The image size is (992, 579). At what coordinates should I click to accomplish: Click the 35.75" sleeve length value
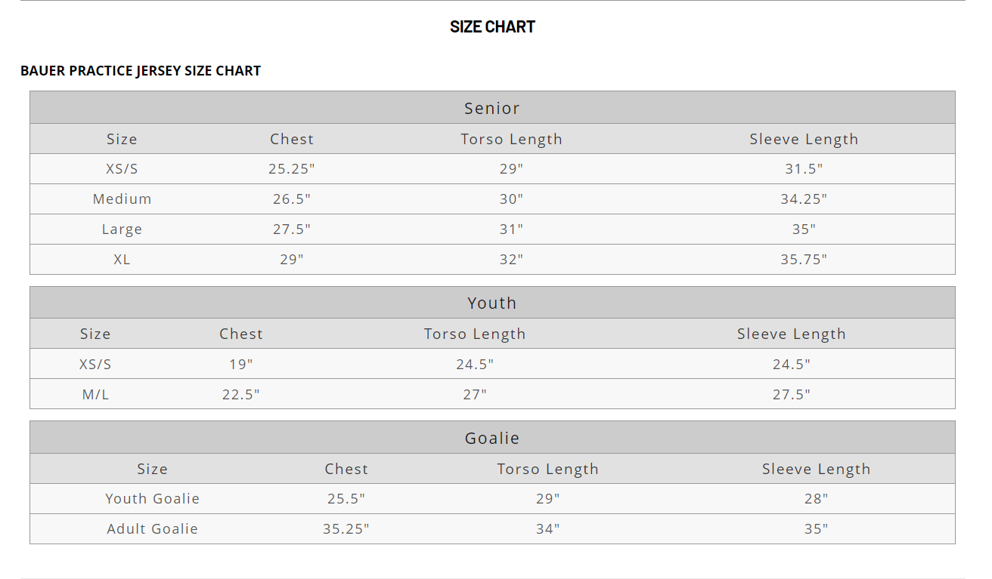click(804, 260)
